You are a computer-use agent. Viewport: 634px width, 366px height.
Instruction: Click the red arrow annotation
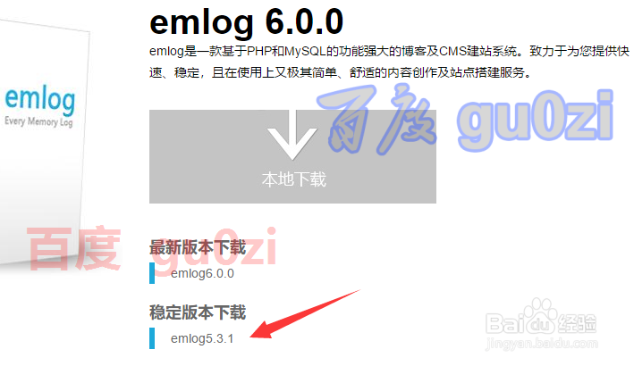pyautogui.click(x=305, y=314)
